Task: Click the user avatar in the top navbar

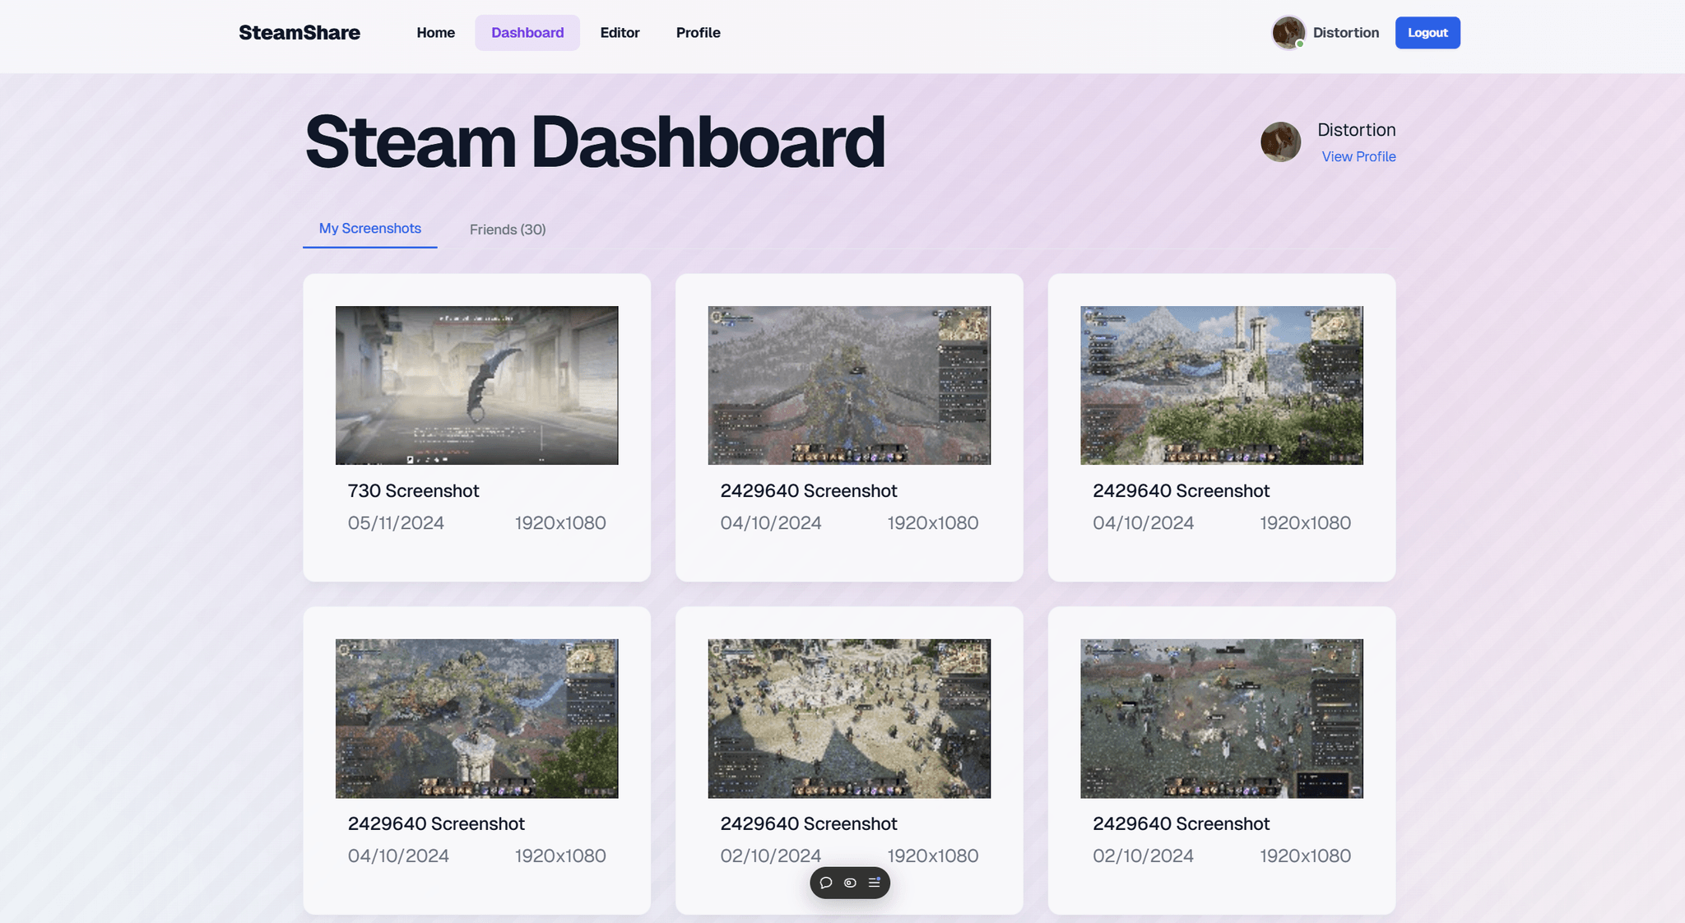Action: point(1288,33)
